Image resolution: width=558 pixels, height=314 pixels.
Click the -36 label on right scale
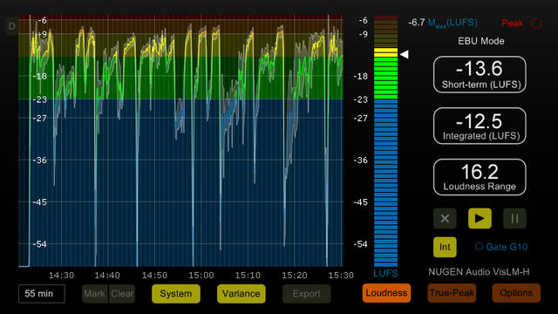click(x=360, y=160)
